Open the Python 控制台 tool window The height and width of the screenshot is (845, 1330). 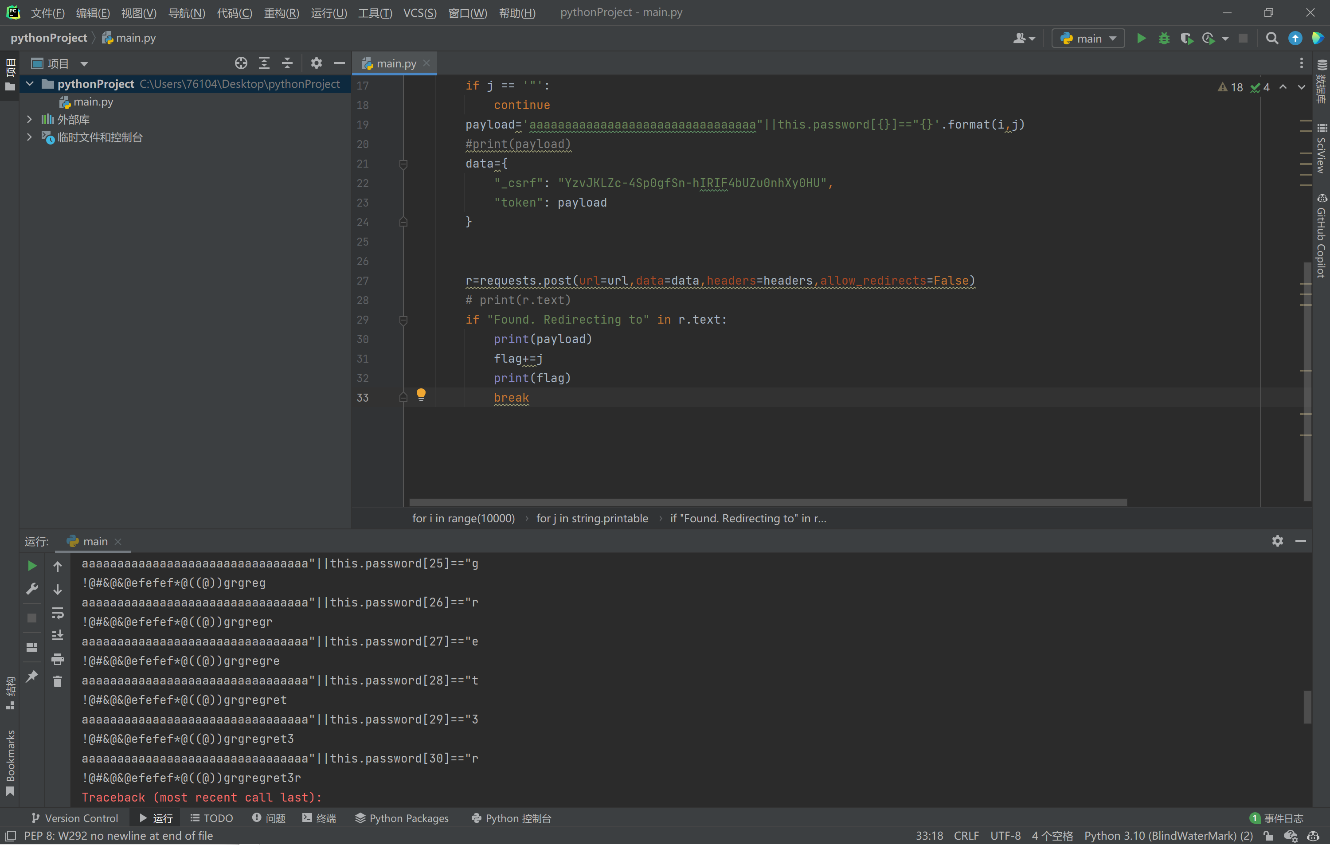(x=512, y=818)
